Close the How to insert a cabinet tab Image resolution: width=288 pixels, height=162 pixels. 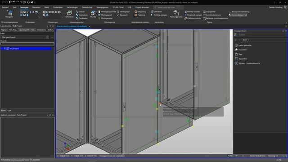pyautogui.click(x=90, y=26)
